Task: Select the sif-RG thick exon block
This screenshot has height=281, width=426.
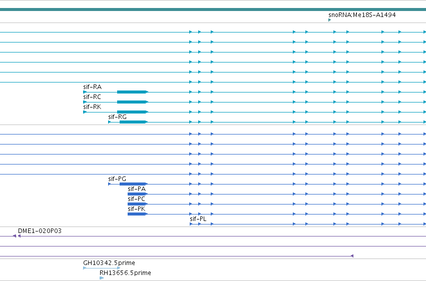Action: (133, 122)
